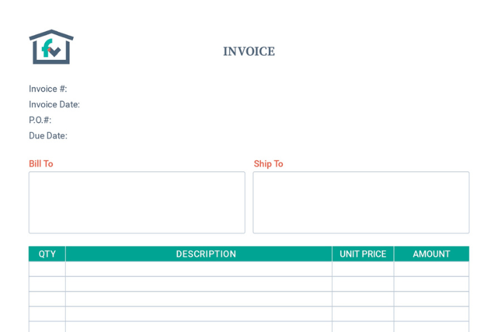Click the AMOUNT column header

(432, 254)
